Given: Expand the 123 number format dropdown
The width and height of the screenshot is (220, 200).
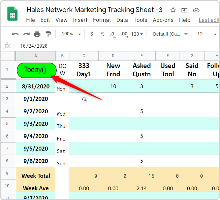Looking at the screenshot, I should 137,34.
